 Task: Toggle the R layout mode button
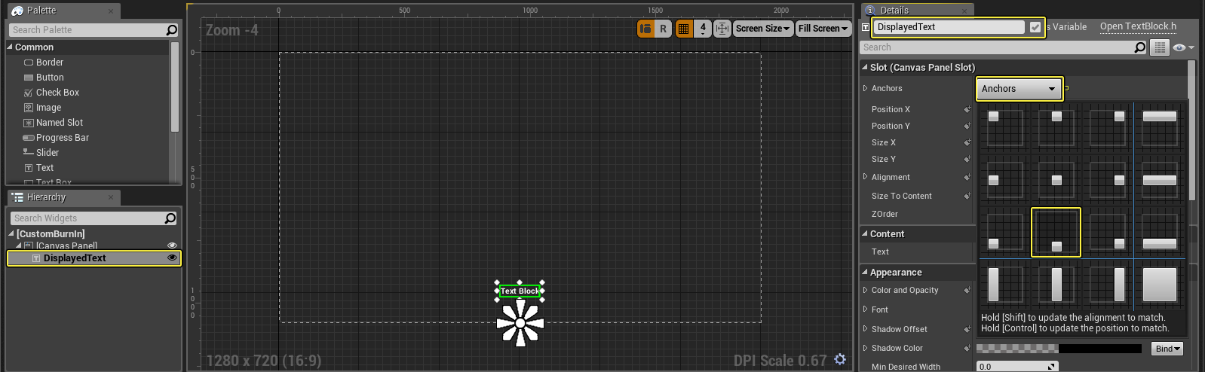tap(663, 29)
